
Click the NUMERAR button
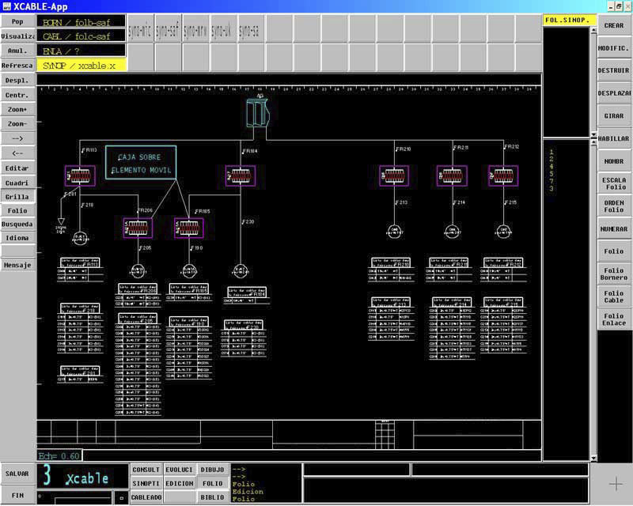pyautogui.click(x=614, y=228)
